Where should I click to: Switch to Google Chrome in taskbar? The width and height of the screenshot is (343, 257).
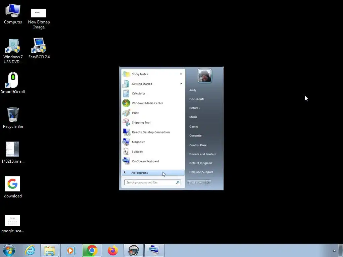(92, 250)
